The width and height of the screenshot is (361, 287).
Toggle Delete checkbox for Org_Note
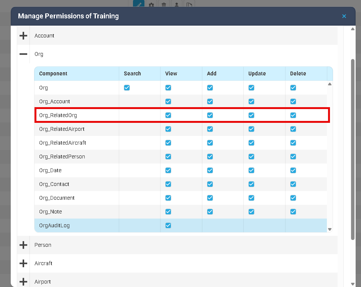tap(293, 212)
